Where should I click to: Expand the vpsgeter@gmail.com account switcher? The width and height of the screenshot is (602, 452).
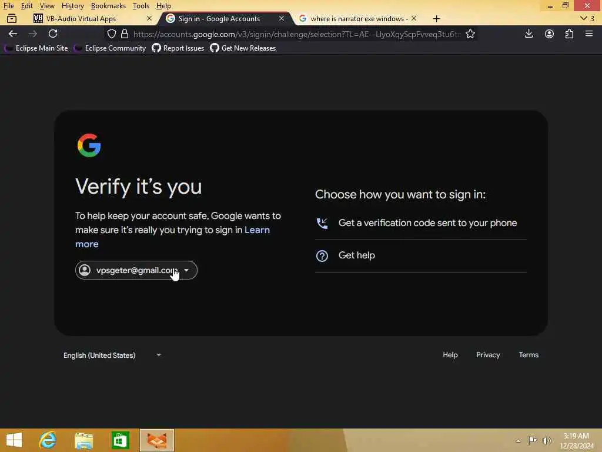136,270
